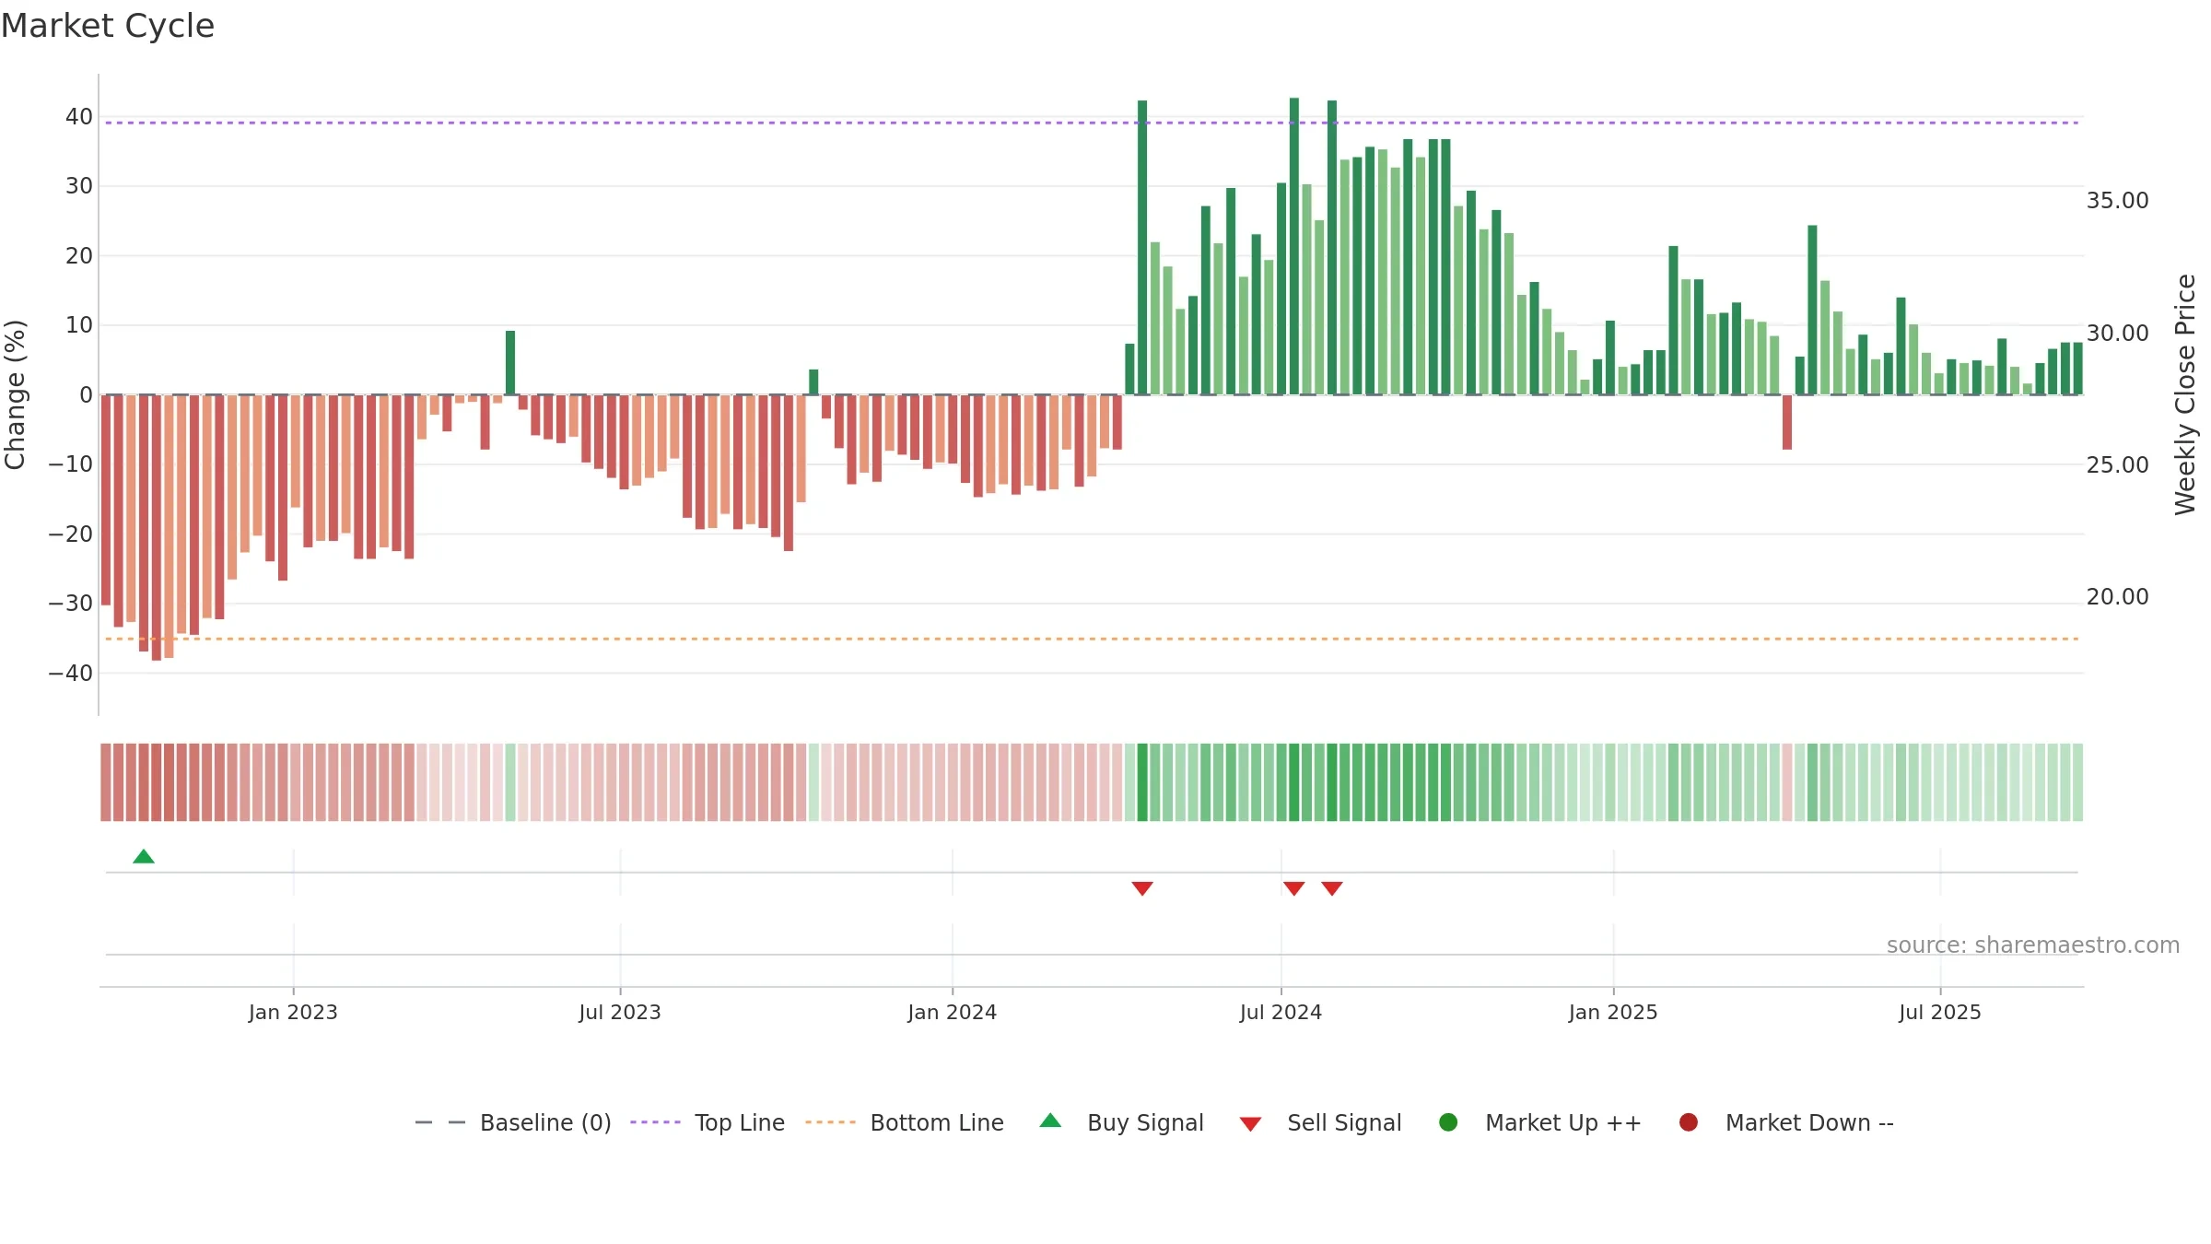2211x1244 pixels.
Task: Click the Jan 2025 axis label
Action: 1613,1012
